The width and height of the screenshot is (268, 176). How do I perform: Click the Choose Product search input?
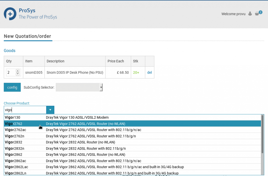click(x=25, y=110)
